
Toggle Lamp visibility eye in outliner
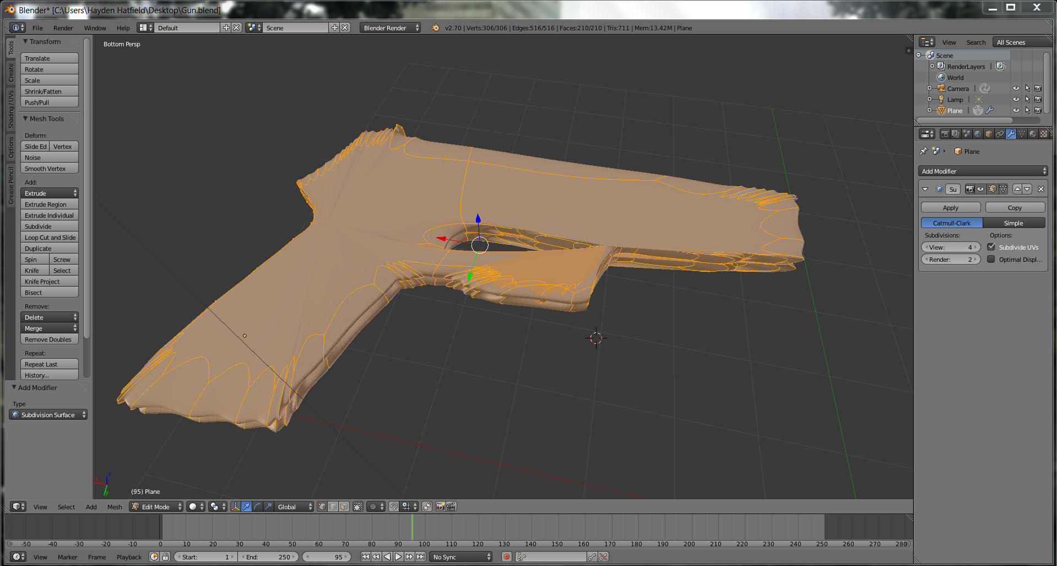(1016, 99)
